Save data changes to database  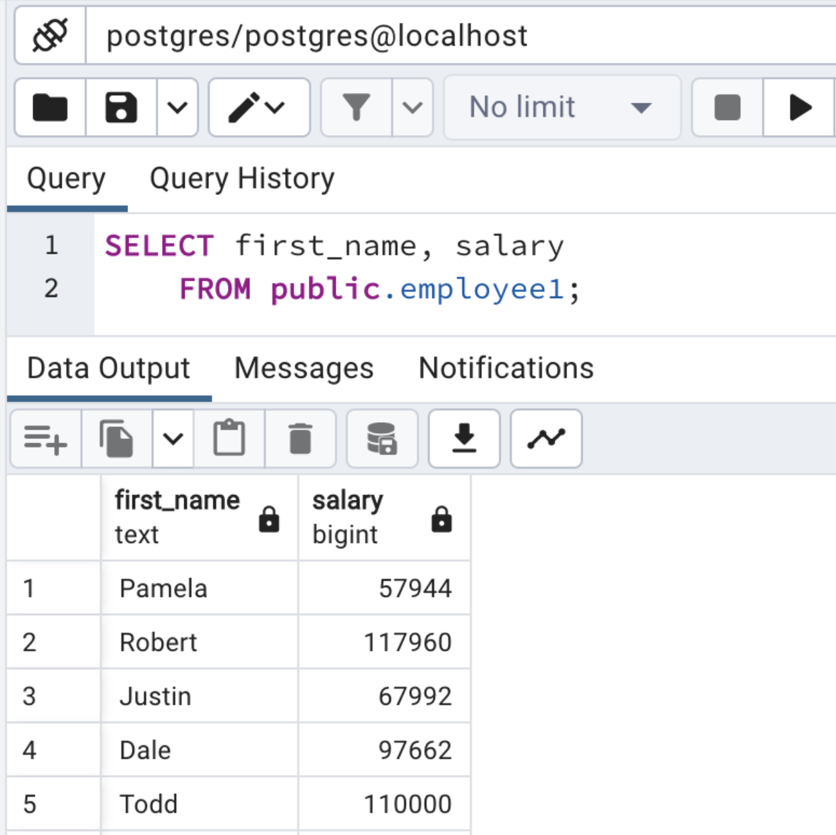click(x=382, y=439)
